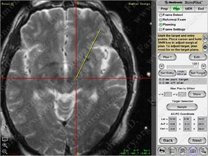Click the undo arrow icon in bottom toolbar

pyautogui.click(x=162, y=151)
